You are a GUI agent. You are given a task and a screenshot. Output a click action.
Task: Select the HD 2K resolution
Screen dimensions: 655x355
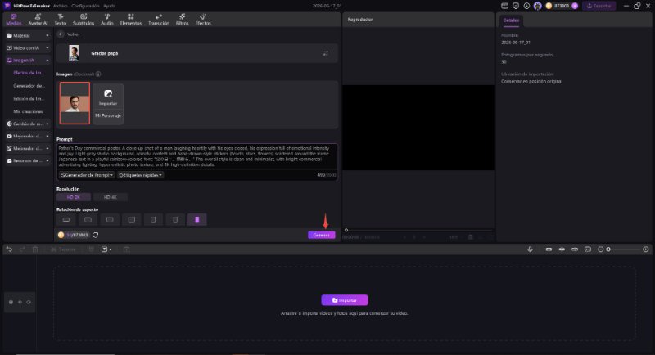point(74,197)
